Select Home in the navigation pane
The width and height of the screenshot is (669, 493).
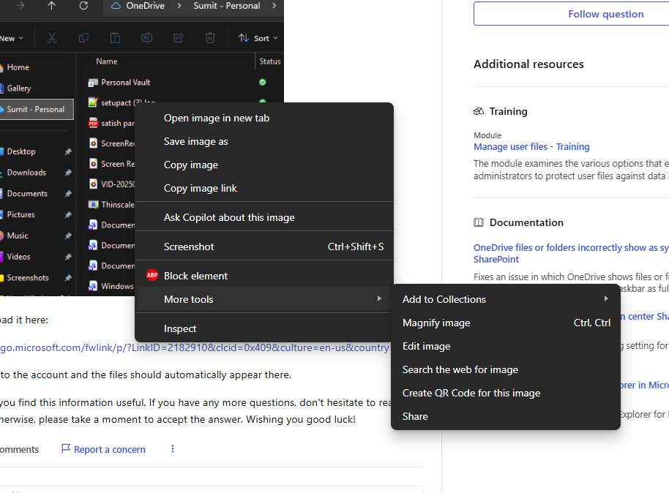(37, 67)
